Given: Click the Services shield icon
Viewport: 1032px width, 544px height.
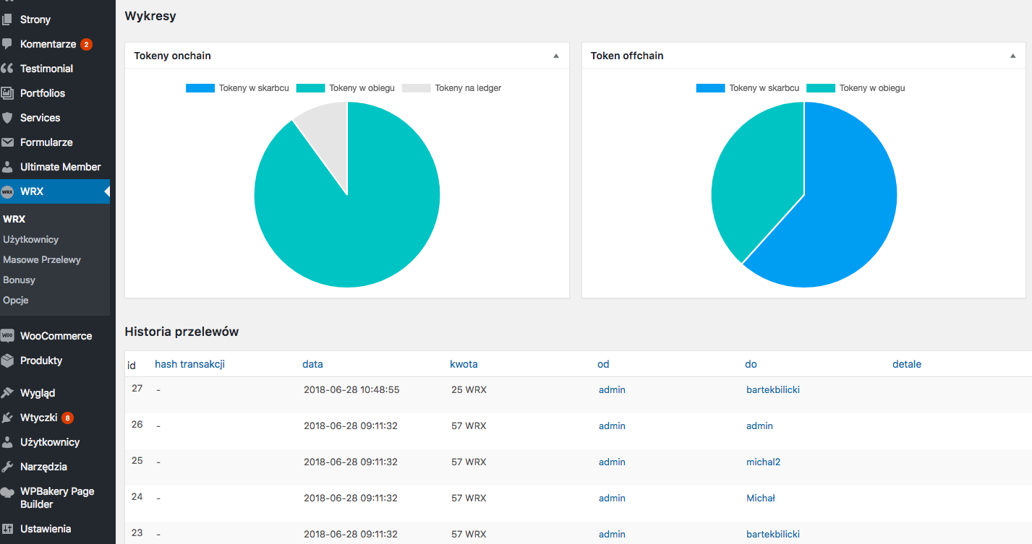Looking at the screenshot, I should [x=7, y=118].
